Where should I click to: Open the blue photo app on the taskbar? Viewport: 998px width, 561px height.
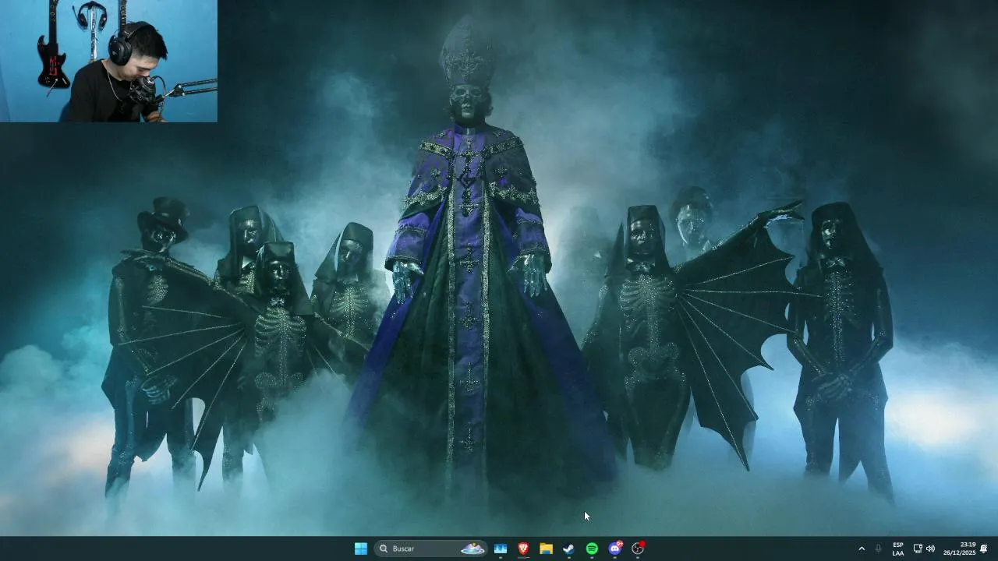[501, 549]
